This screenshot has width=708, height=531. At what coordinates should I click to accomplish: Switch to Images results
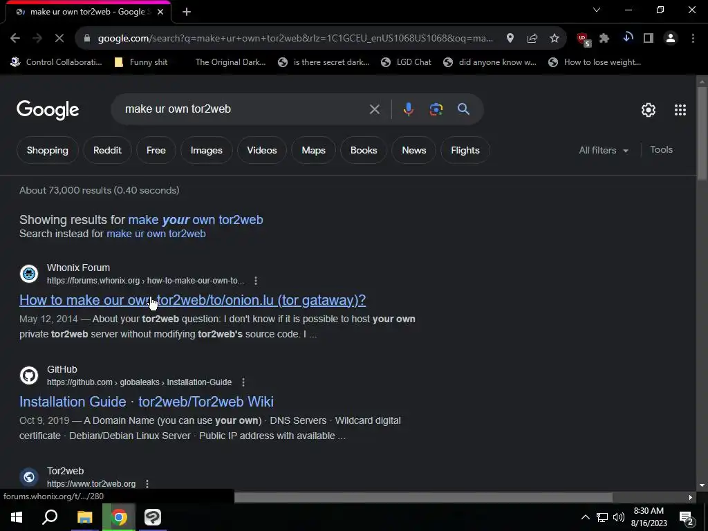click(206, 150)
